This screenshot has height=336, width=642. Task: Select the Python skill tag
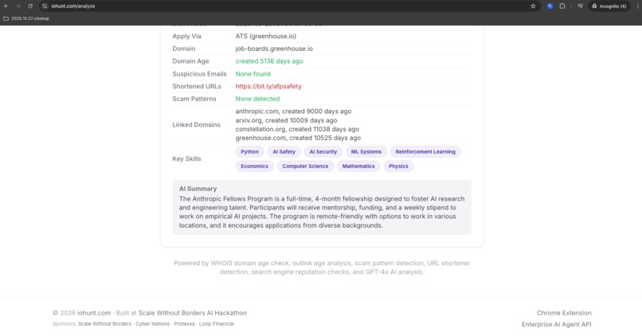click(x=250, y=152)
